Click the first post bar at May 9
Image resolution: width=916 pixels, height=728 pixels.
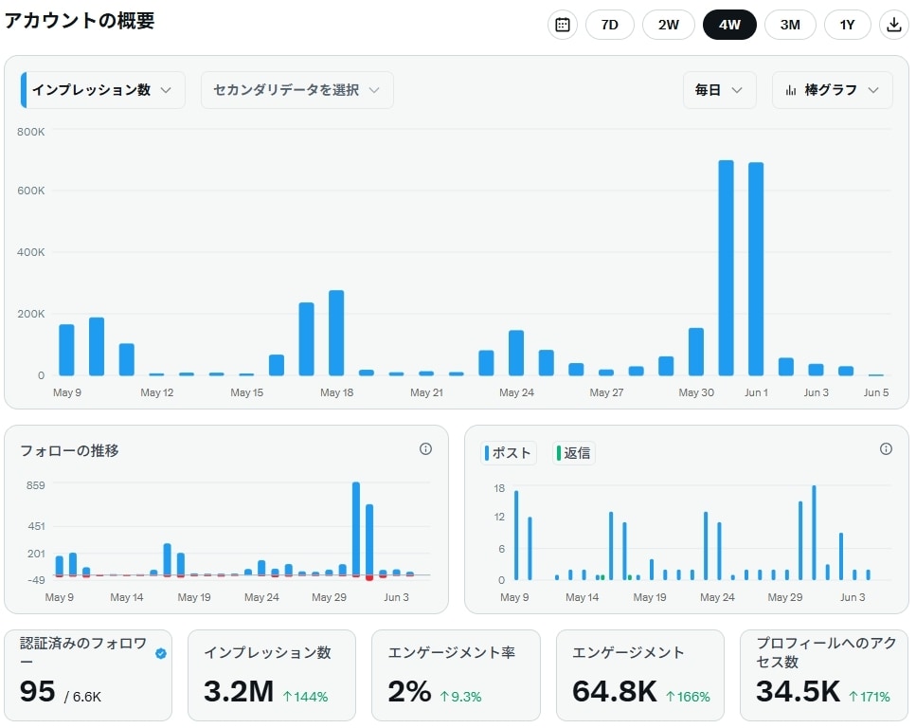516,535
